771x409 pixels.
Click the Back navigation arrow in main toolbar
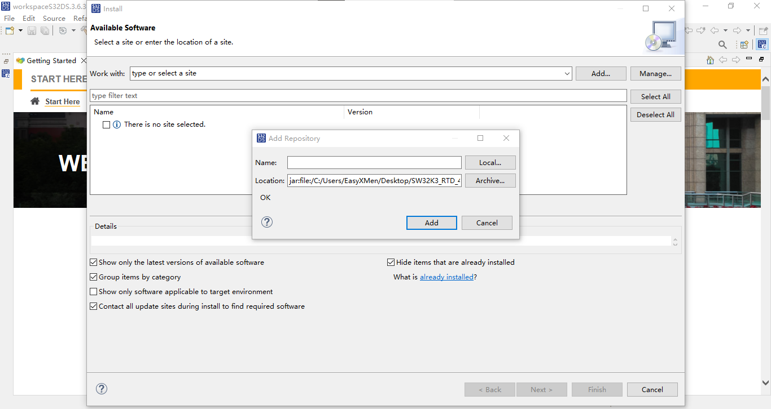715,30
